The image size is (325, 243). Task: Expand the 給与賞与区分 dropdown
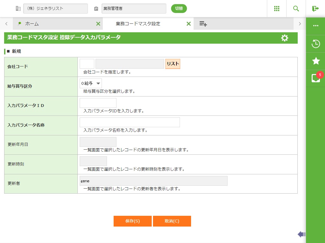point(91,84)
